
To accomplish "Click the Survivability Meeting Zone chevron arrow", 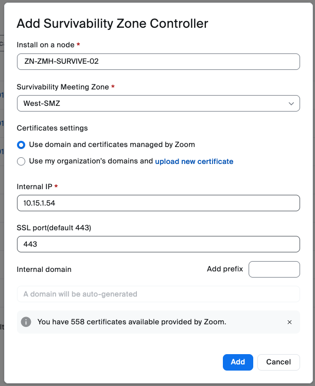I will pyautogui.click(x=291, y=103).
